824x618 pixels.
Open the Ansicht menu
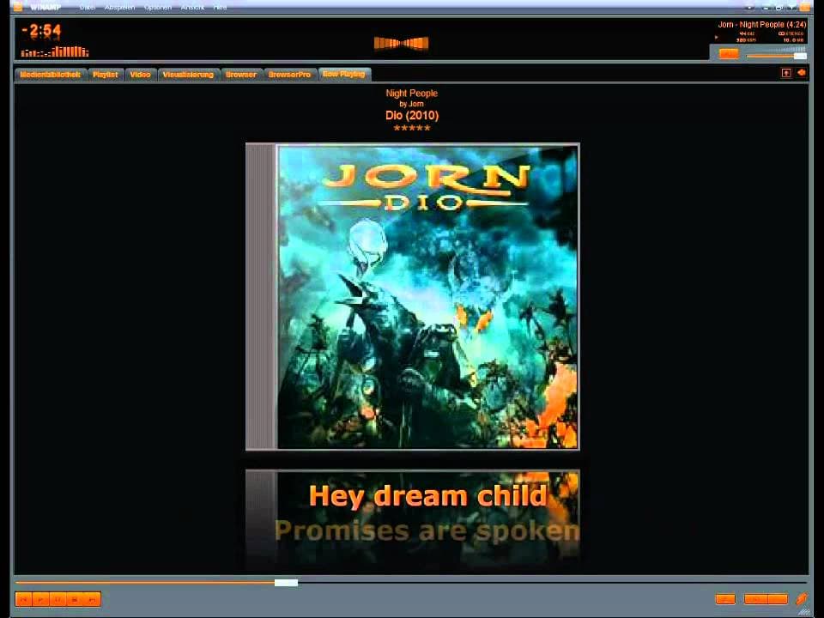coord(192,7)
